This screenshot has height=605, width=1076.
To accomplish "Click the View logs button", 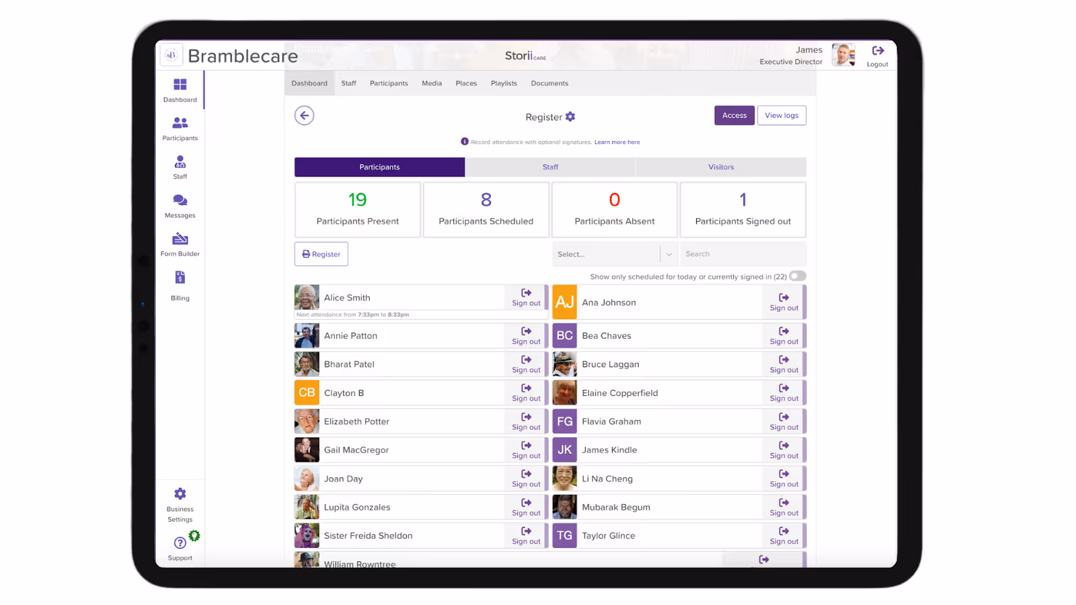I will pyautogui.click(x=781, y=116).
